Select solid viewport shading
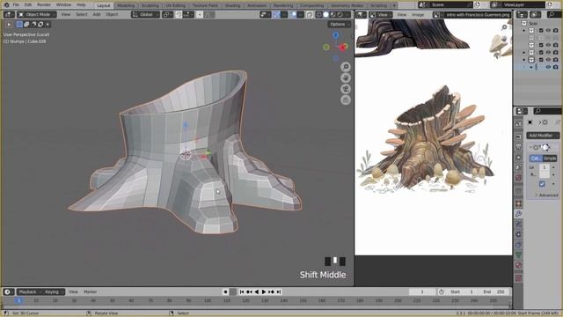The image size is (563, 317). [325, 15]
